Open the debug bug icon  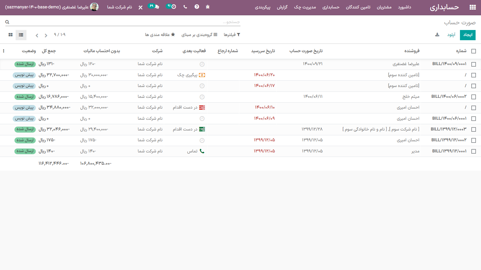point(207,7)
